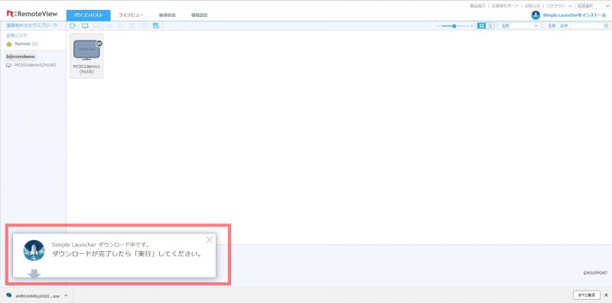Click the search input field
The width and height of the screenshot is (612, 303).
click(x=587, y=26)
